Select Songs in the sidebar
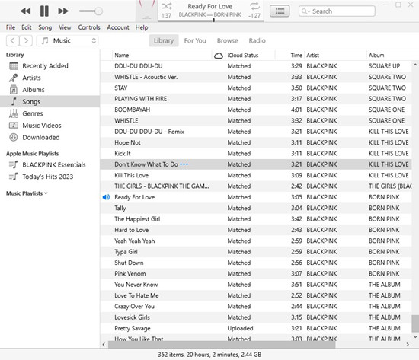The height and width of the screenshot is (360, 419). [x=50, y=101]
